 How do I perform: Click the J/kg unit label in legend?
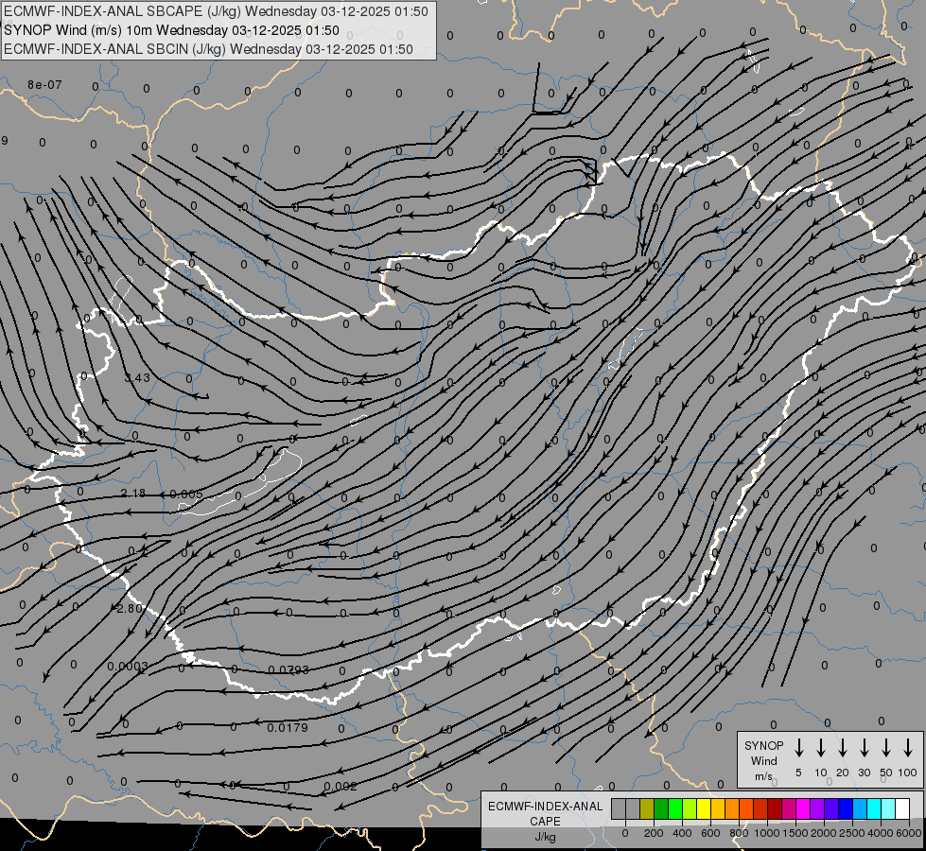(x=545, y=836)
